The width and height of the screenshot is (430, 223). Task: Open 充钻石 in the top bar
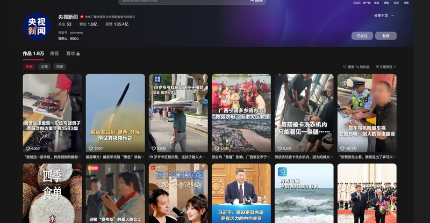pos(357,3)
